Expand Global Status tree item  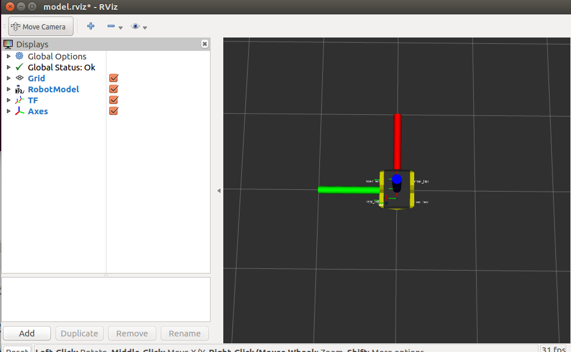click(8, 67)
